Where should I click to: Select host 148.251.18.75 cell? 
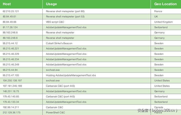(x=11, y=91)
